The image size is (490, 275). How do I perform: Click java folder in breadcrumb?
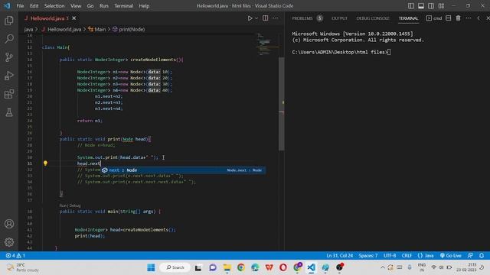click(28, 29)
